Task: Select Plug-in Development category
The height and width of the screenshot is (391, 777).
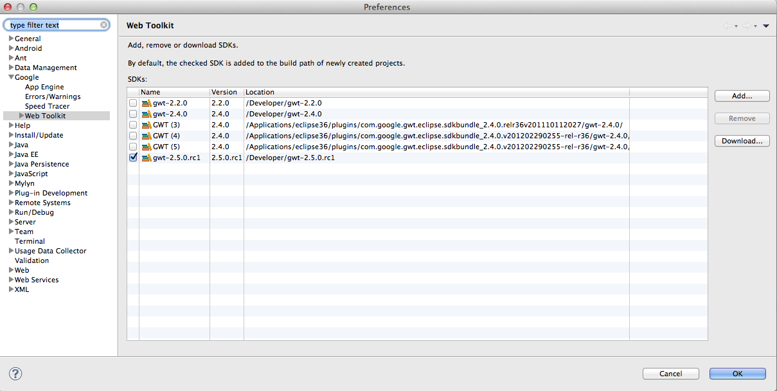Action: tap(51, 193)
